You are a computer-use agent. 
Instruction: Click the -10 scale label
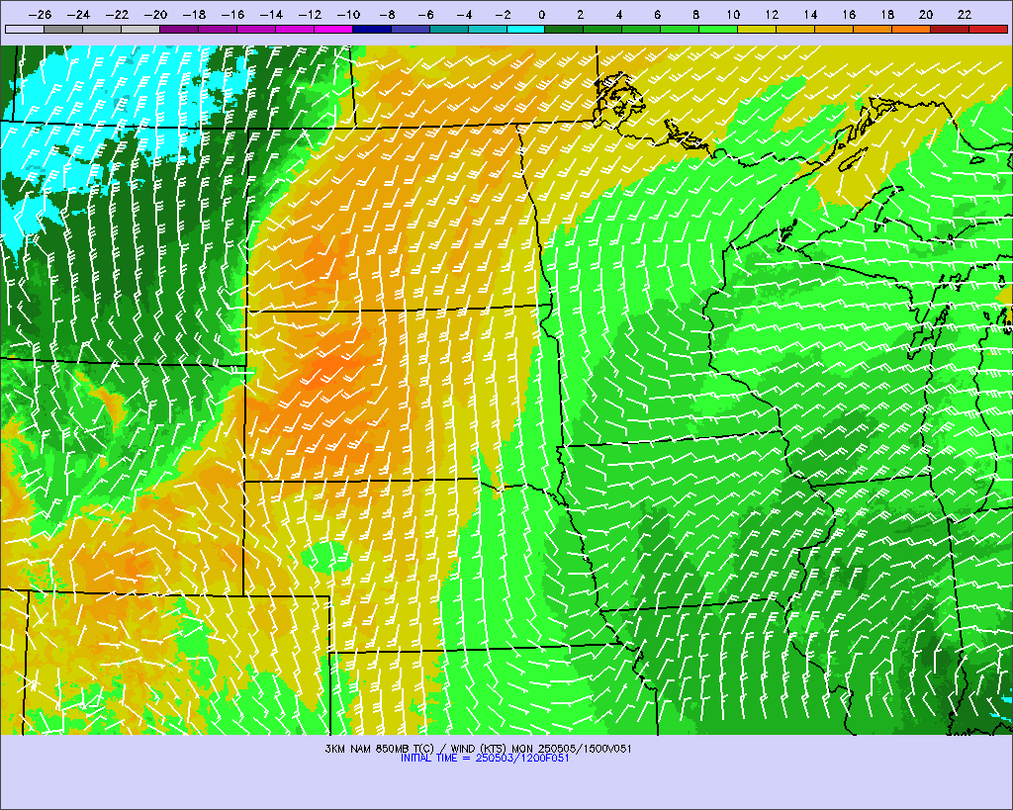pyautogui.click(x=348, y=14)
